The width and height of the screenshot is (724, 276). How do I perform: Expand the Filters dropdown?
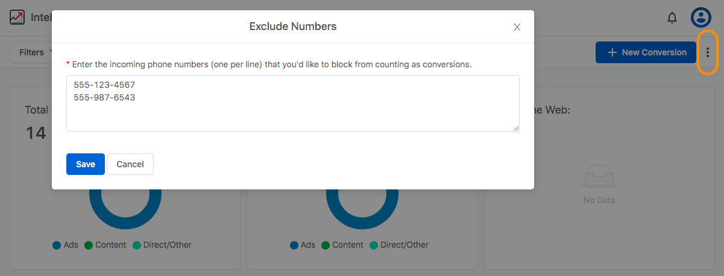click(33, 52)
